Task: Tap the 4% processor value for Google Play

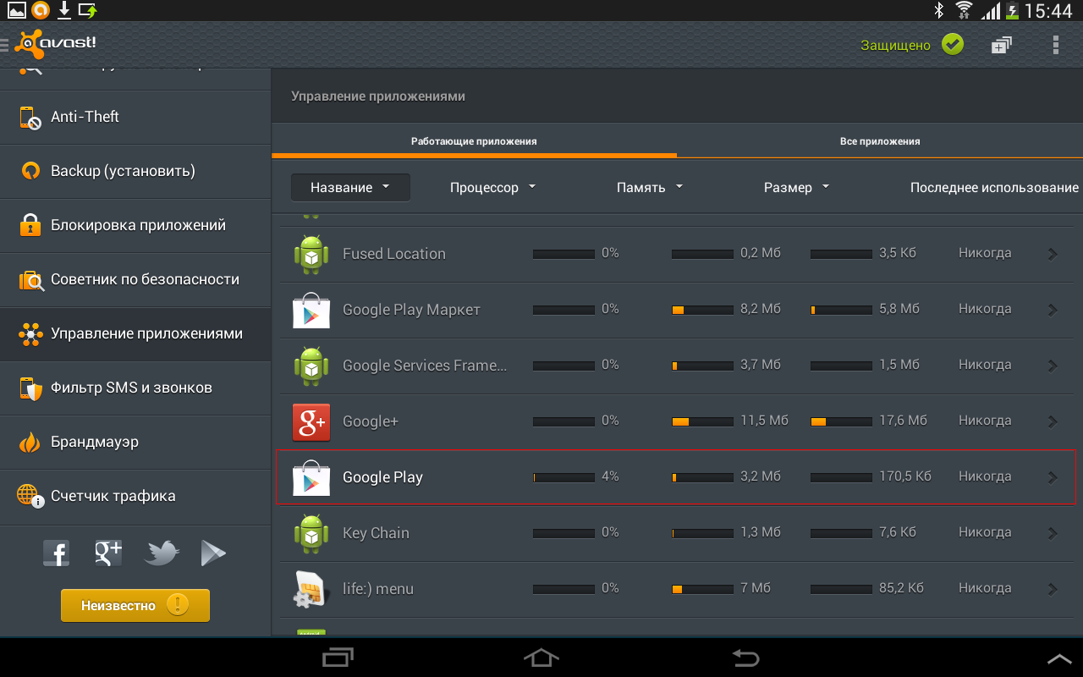Action: (610, 476)
